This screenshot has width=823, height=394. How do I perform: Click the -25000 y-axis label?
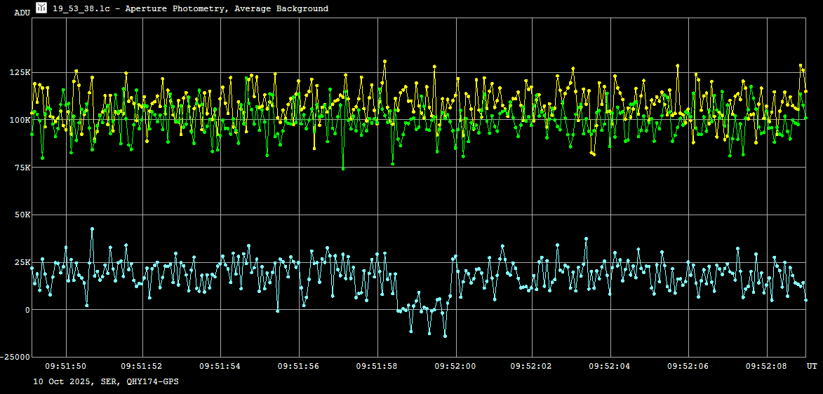[x=16, y=357]
